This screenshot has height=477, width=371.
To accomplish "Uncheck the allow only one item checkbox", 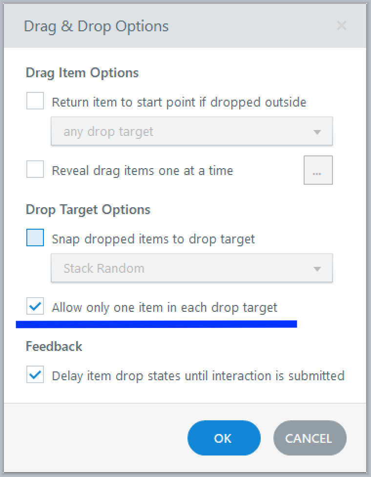I will pyautogui.click(x=35, y=307).
